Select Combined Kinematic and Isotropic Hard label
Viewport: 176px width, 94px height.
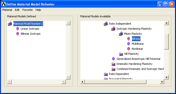(140, 69)
